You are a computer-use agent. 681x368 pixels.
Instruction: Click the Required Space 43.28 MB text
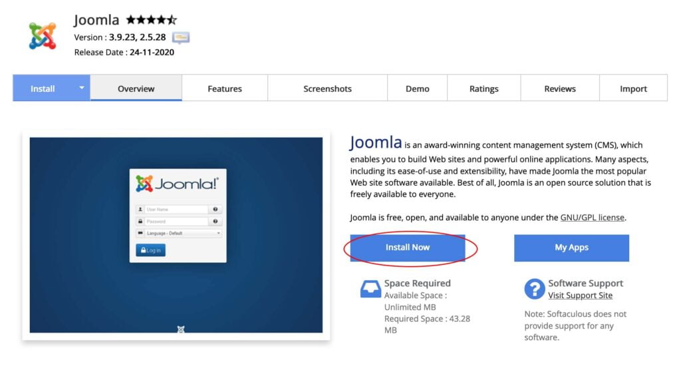point(428,325)
